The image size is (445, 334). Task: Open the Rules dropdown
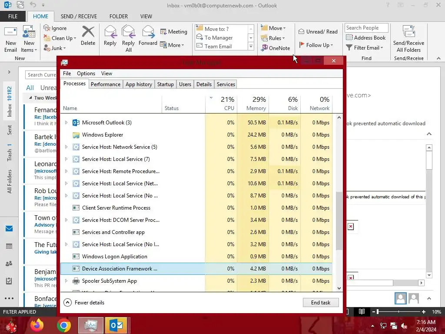[x=273, y=38]
